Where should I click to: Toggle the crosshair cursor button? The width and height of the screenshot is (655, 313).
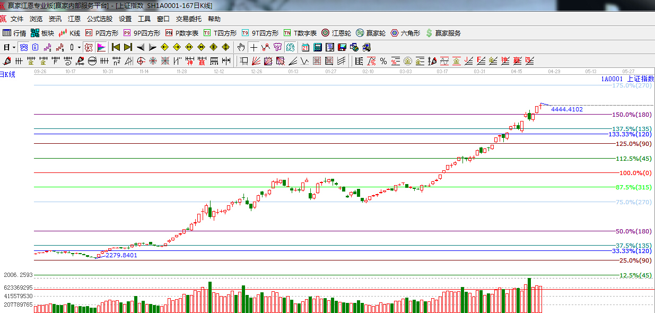point(254,47)
